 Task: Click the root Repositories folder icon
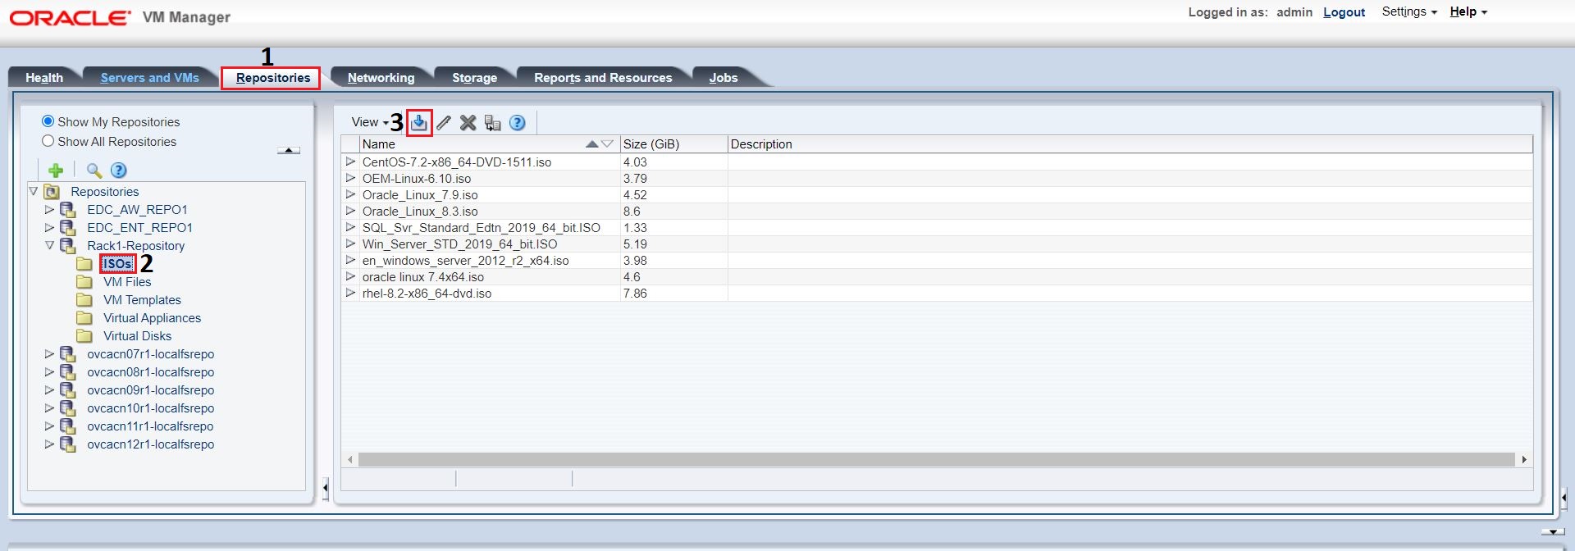(52, 192)
